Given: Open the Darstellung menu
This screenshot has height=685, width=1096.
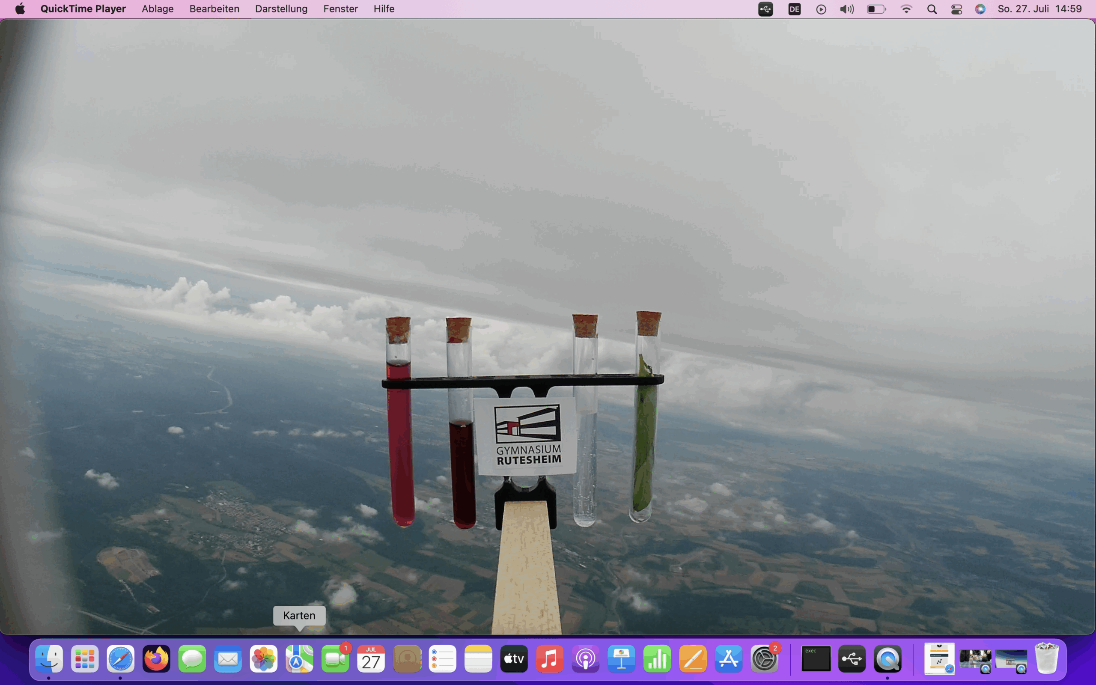Looking at the screenshot, I should coord(281,9).
